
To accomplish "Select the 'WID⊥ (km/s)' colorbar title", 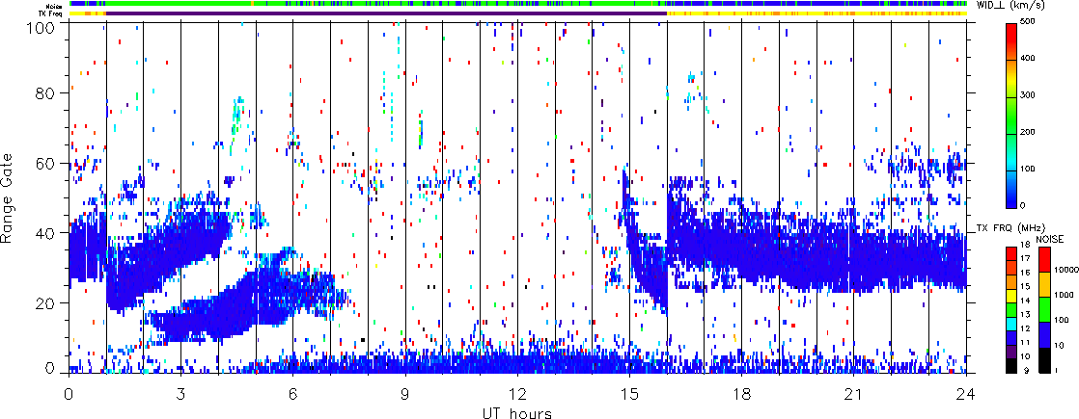I will coord(1010,5).
